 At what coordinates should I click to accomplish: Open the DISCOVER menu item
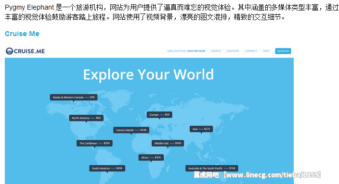tap(233, 51)
